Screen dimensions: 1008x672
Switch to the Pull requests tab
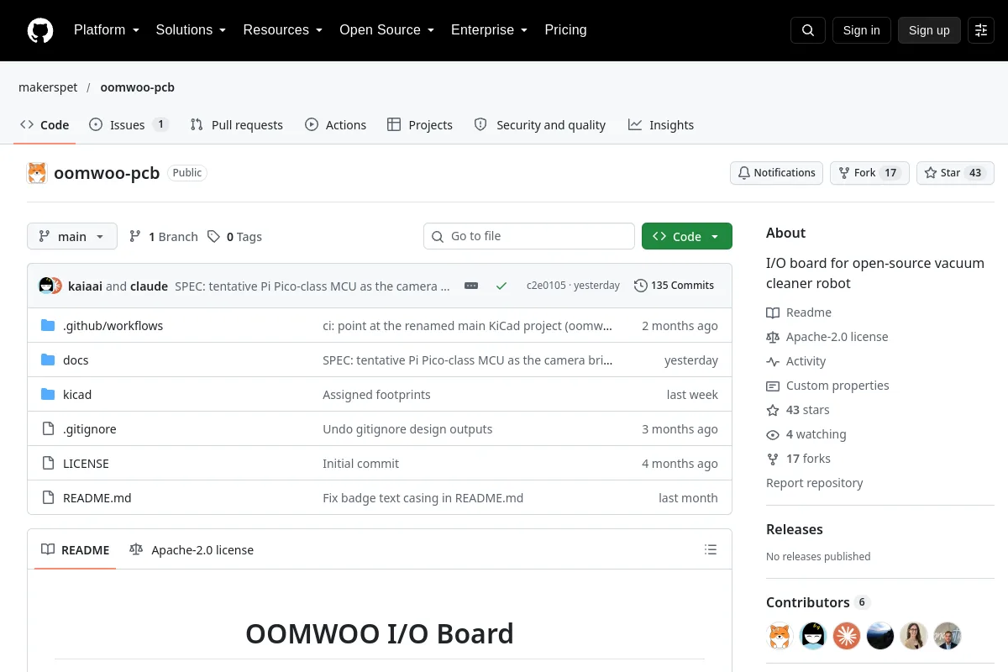pyautogui.click(x=237, y=125)
